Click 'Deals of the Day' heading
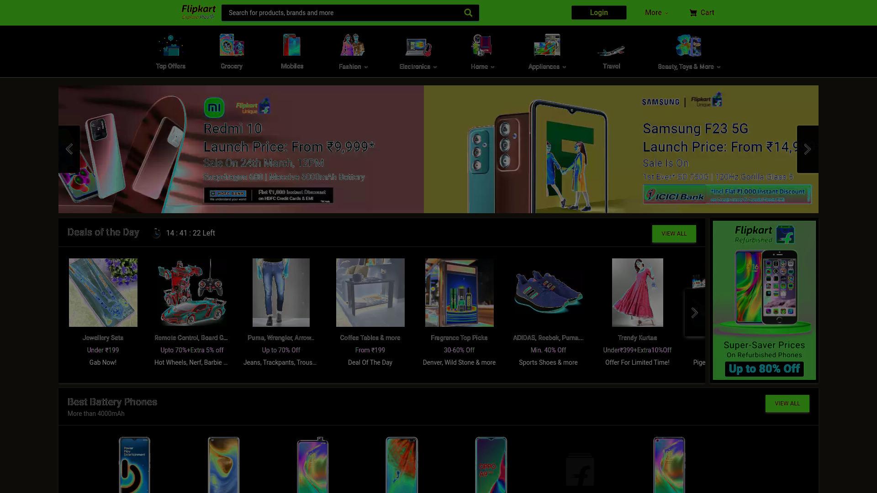 [x=103, y=232]
